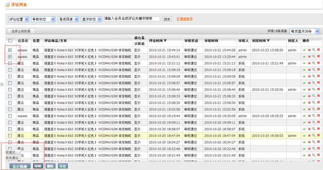Toggle the select-all checkbox in table header
Screen dimensions: 323x170
(10, 41)
